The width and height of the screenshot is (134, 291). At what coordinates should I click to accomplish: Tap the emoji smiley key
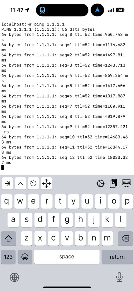[25, 257]
